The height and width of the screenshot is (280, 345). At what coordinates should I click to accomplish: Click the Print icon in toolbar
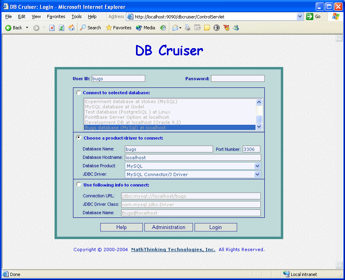pos(188,28)
